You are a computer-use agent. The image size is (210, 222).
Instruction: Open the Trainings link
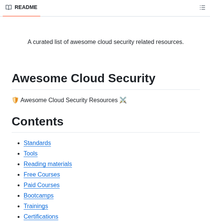click(36, 206)
